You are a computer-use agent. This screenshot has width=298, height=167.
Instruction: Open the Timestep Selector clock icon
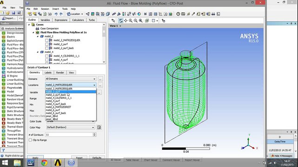point(178,14)
